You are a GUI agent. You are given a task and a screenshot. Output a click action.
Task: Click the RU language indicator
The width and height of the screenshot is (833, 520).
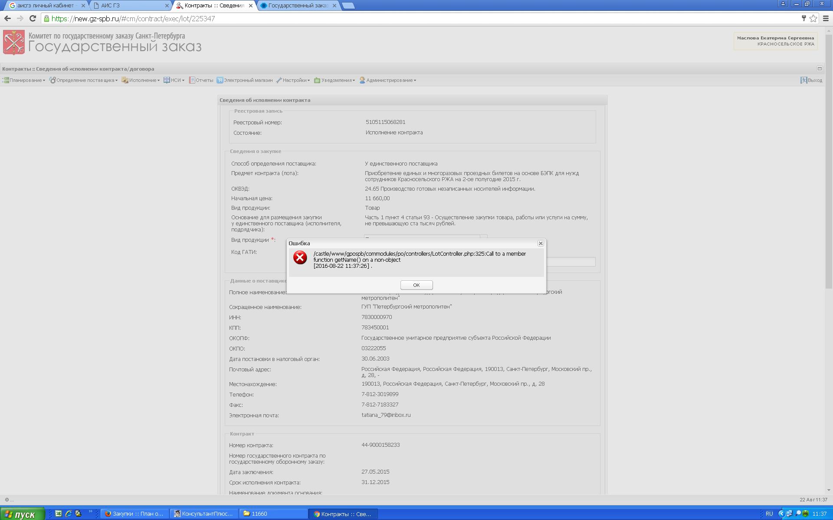pos(769,514)
